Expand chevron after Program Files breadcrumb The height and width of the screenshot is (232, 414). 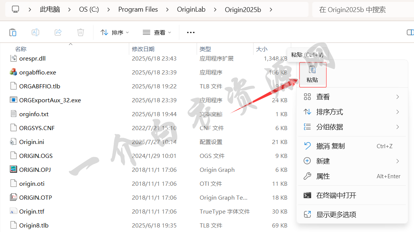coord(167,9)
